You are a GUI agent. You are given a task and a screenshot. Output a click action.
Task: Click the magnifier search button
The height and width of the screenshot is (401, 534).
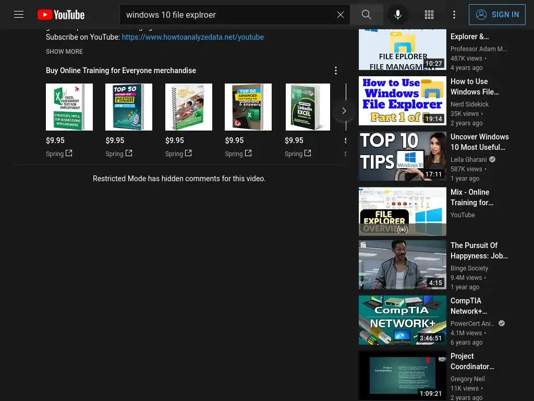pos(367,15)
